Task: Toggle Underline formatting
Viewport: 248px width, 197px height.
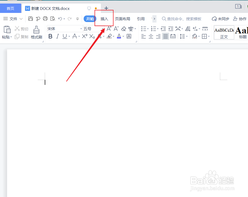Action: pos(65,36)
